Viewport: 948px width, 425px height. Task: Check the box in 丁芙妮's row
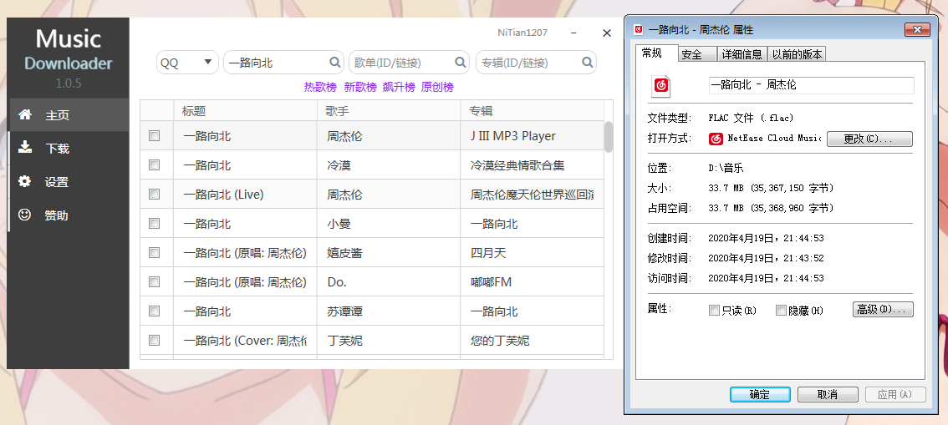(154, 340)
